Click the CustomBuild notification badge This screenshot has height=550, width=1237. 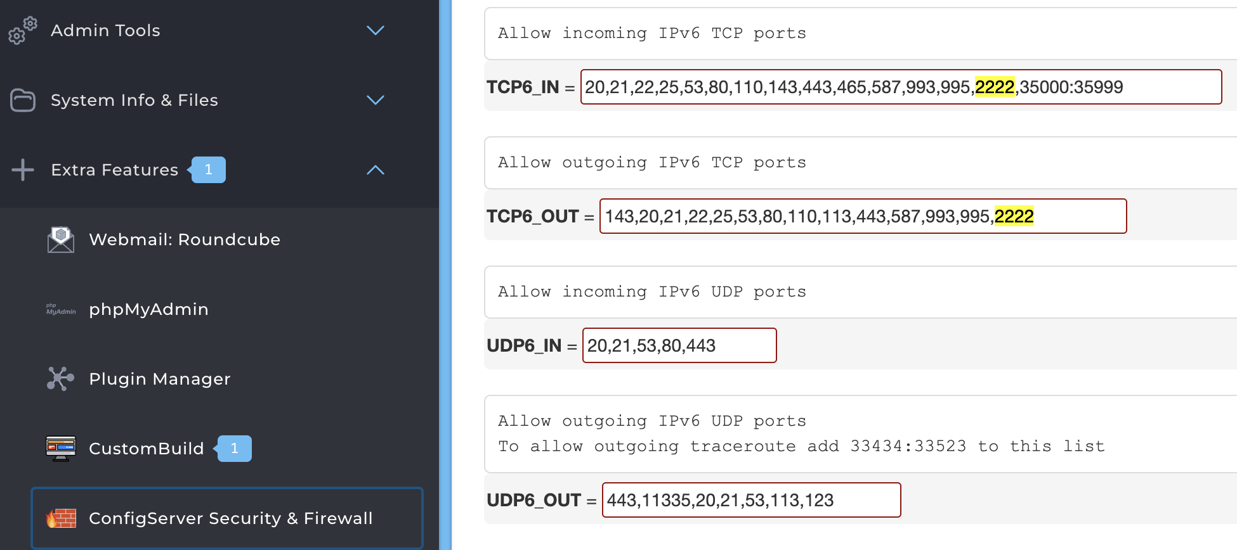[x=235, y=449]
